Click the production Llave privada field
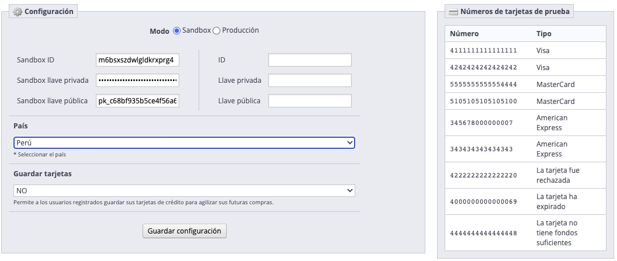 point(310,80)
